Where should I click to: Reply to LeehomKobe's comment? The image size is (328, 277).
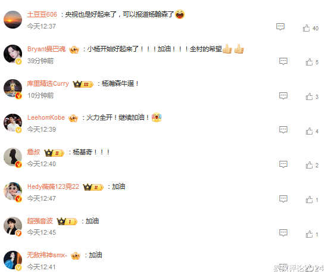pyautogui.click(x=283, y=130)
